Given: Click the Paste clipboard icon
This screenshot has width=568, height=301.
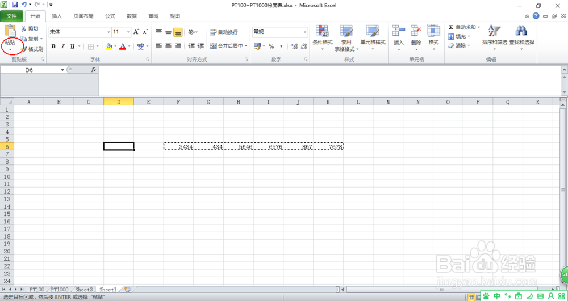Looking at the screenshot, I should coord(10,31).
